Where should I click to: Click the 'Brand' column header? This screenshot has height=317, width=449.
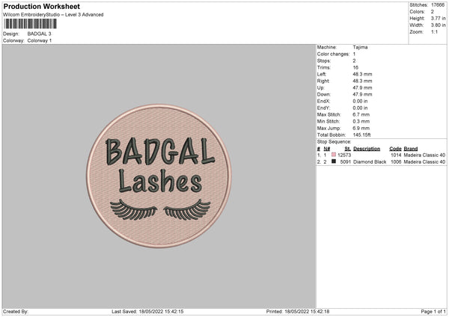coord(411,149)
